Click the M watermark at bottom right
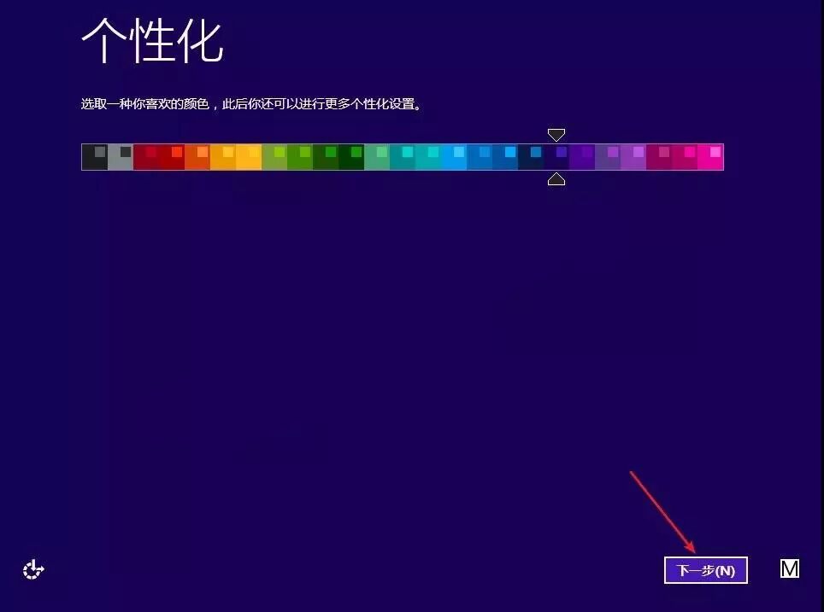This screenshot has width=824, height=612. point(789,568)
